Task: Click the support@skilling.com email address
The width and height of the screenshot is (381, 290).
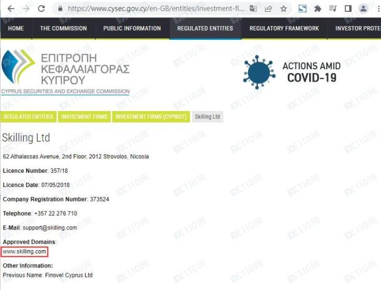Action: click(x=50, y=228)
